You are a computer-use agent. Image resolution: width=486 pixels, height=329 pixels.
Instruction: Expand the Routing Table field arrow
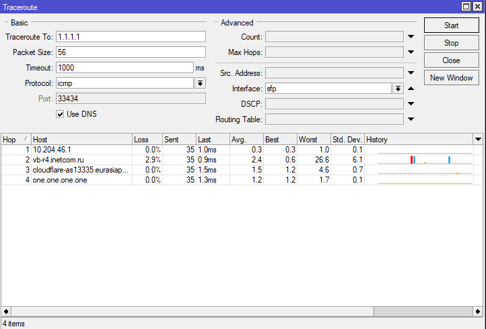pyautogui.click(x=411, y=119)
